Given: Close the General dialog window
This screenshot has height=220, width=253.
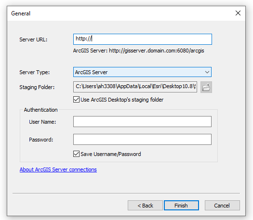Looking at the screenshot, I should point(238,13).
